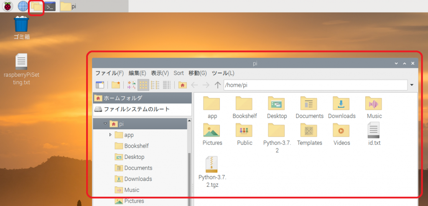428x206 pixels.
Task: Switch to detailed list view mode
Action: point(167,85)
